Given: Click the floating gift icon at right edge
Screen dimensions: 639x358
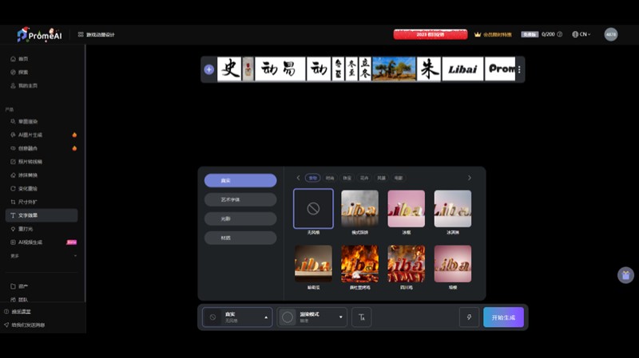Looking at the screenshot, I should [x=625, y=275].
